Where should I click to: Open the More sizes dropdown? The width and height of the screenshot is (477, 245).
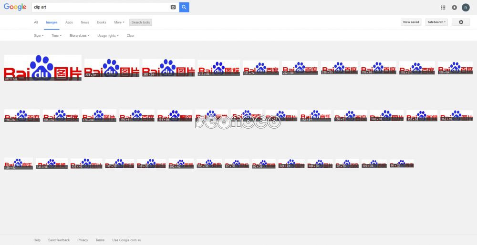[x=79, y=36]
